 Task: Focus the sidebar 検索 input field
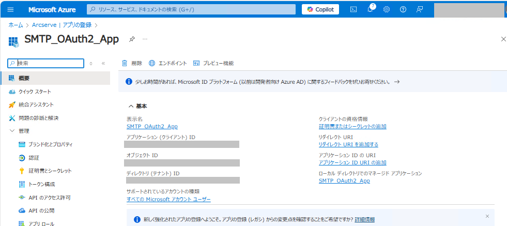tap(46, 64)
